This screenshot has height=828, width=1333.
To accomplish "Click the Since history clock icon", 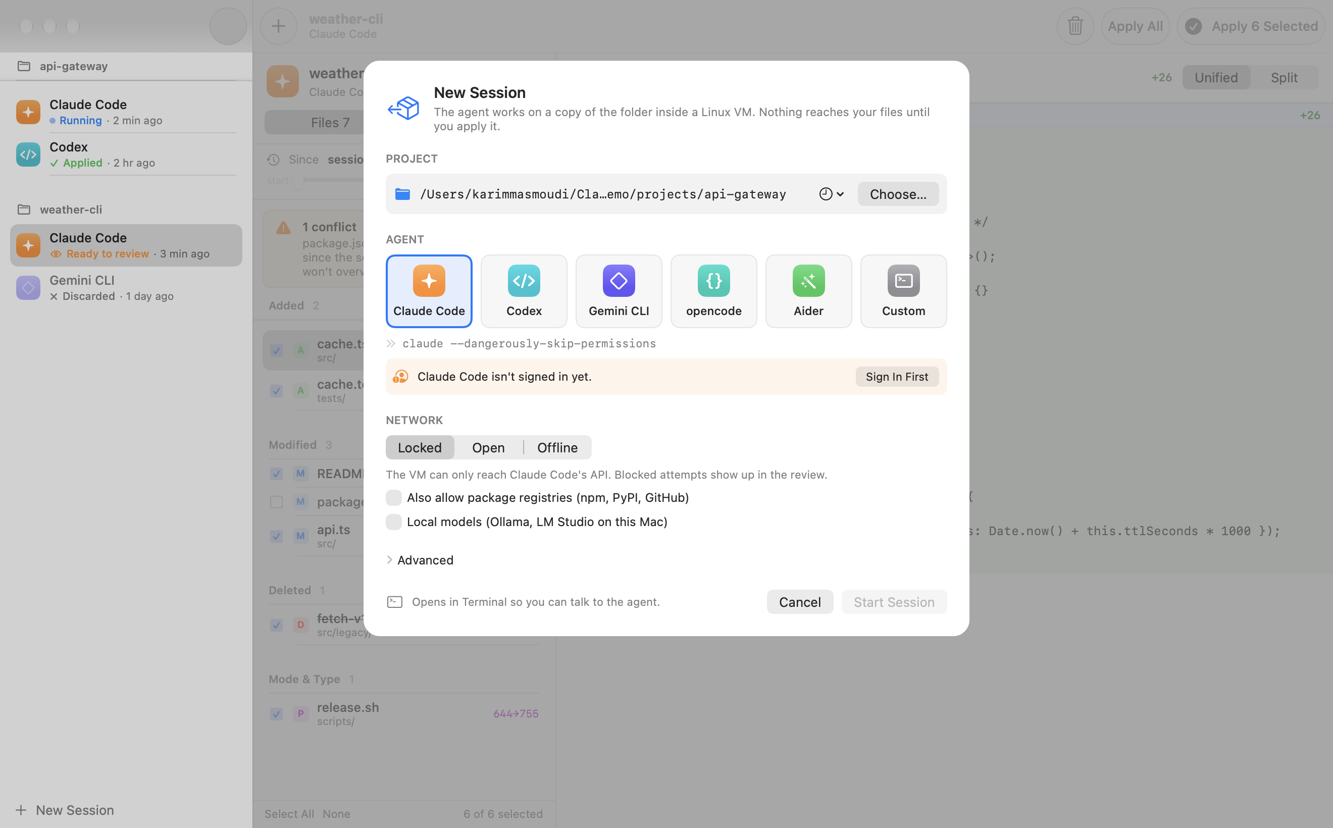I will [x=273, y=160].
